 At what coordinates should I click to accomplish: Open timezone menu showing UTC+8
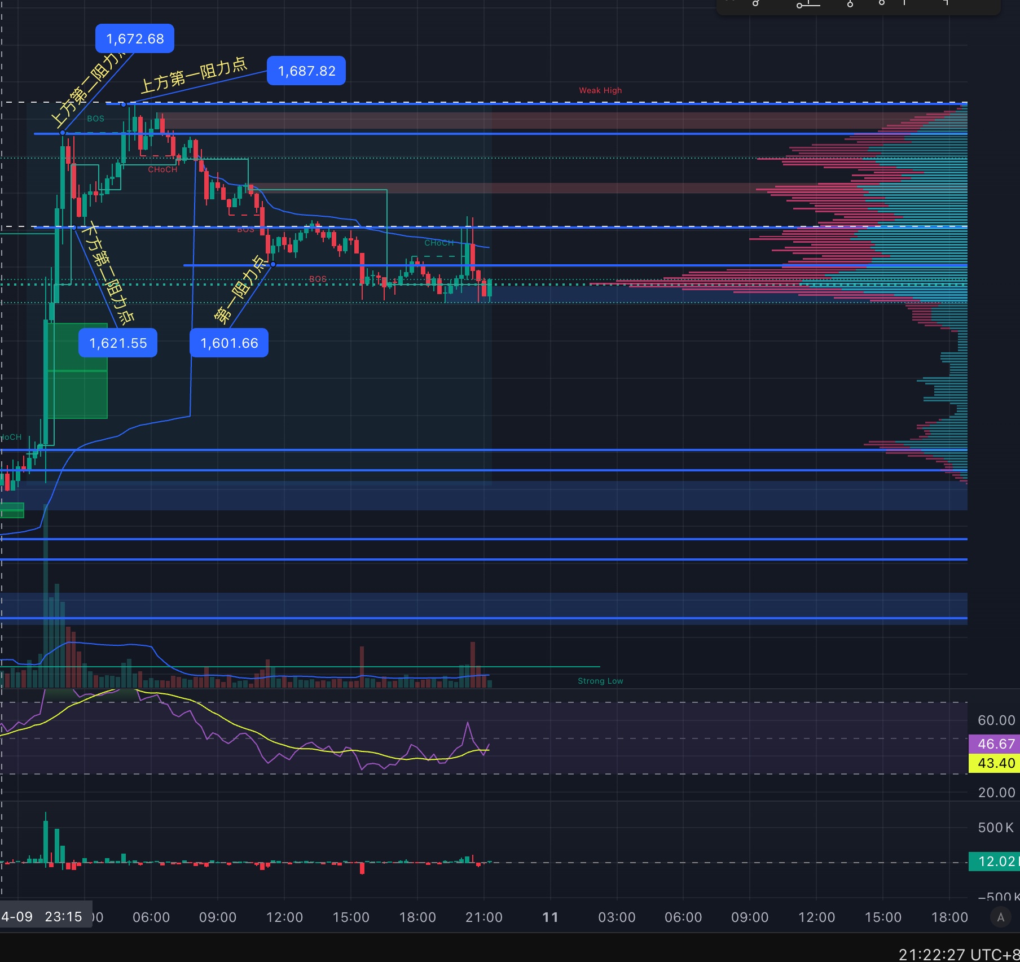959,954
